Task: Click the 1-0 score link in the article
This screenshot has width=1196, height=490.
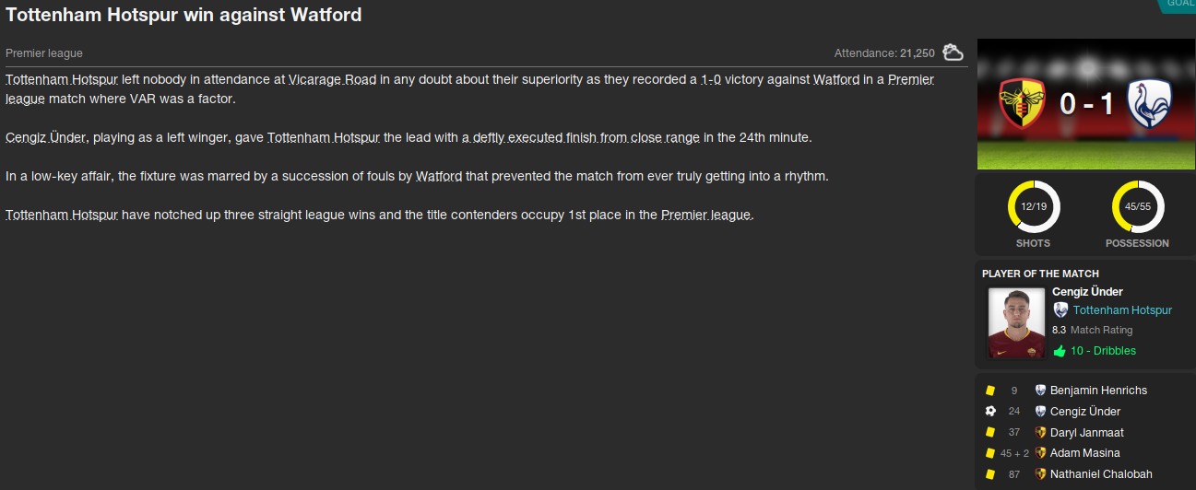Action: pyautogui.click(x=710, y=80)
